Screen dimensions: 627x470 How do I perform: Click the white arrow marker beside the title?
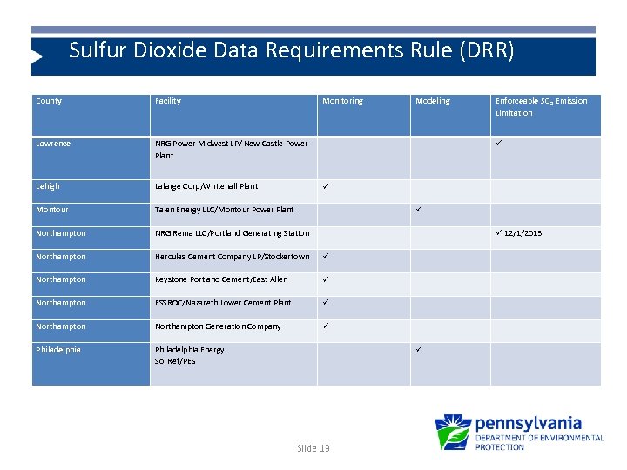coord(37,57)
